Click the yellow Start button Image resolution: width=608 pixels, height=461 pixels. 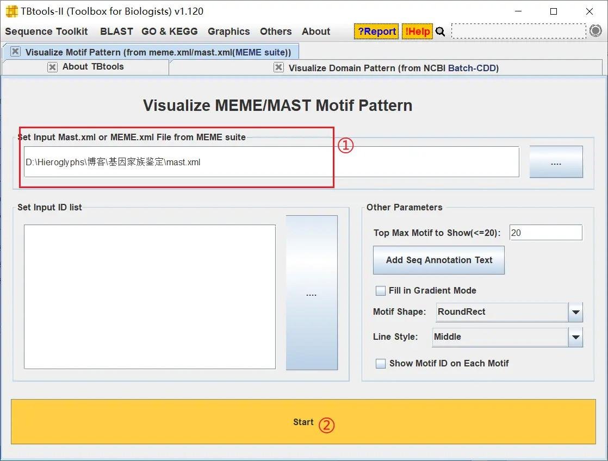pos(303,422)
